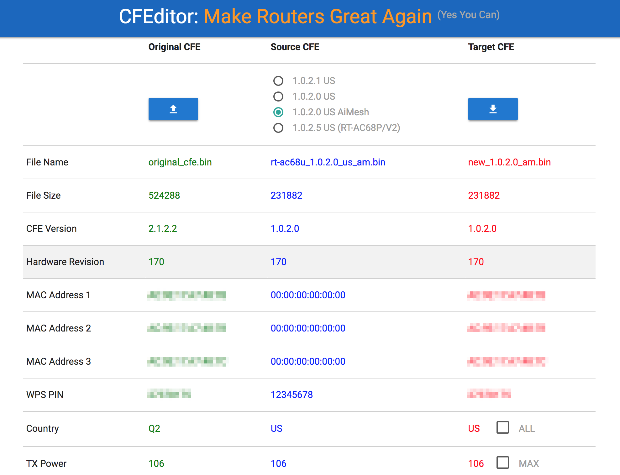Click the CFEditor title in header
620x475 pixels.
point(158,17)
